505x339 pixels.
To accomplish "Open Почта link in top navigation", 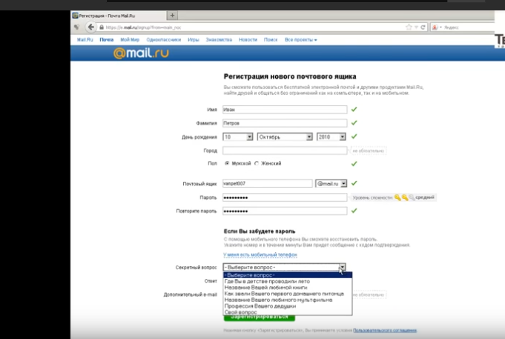I will [107, 39].
